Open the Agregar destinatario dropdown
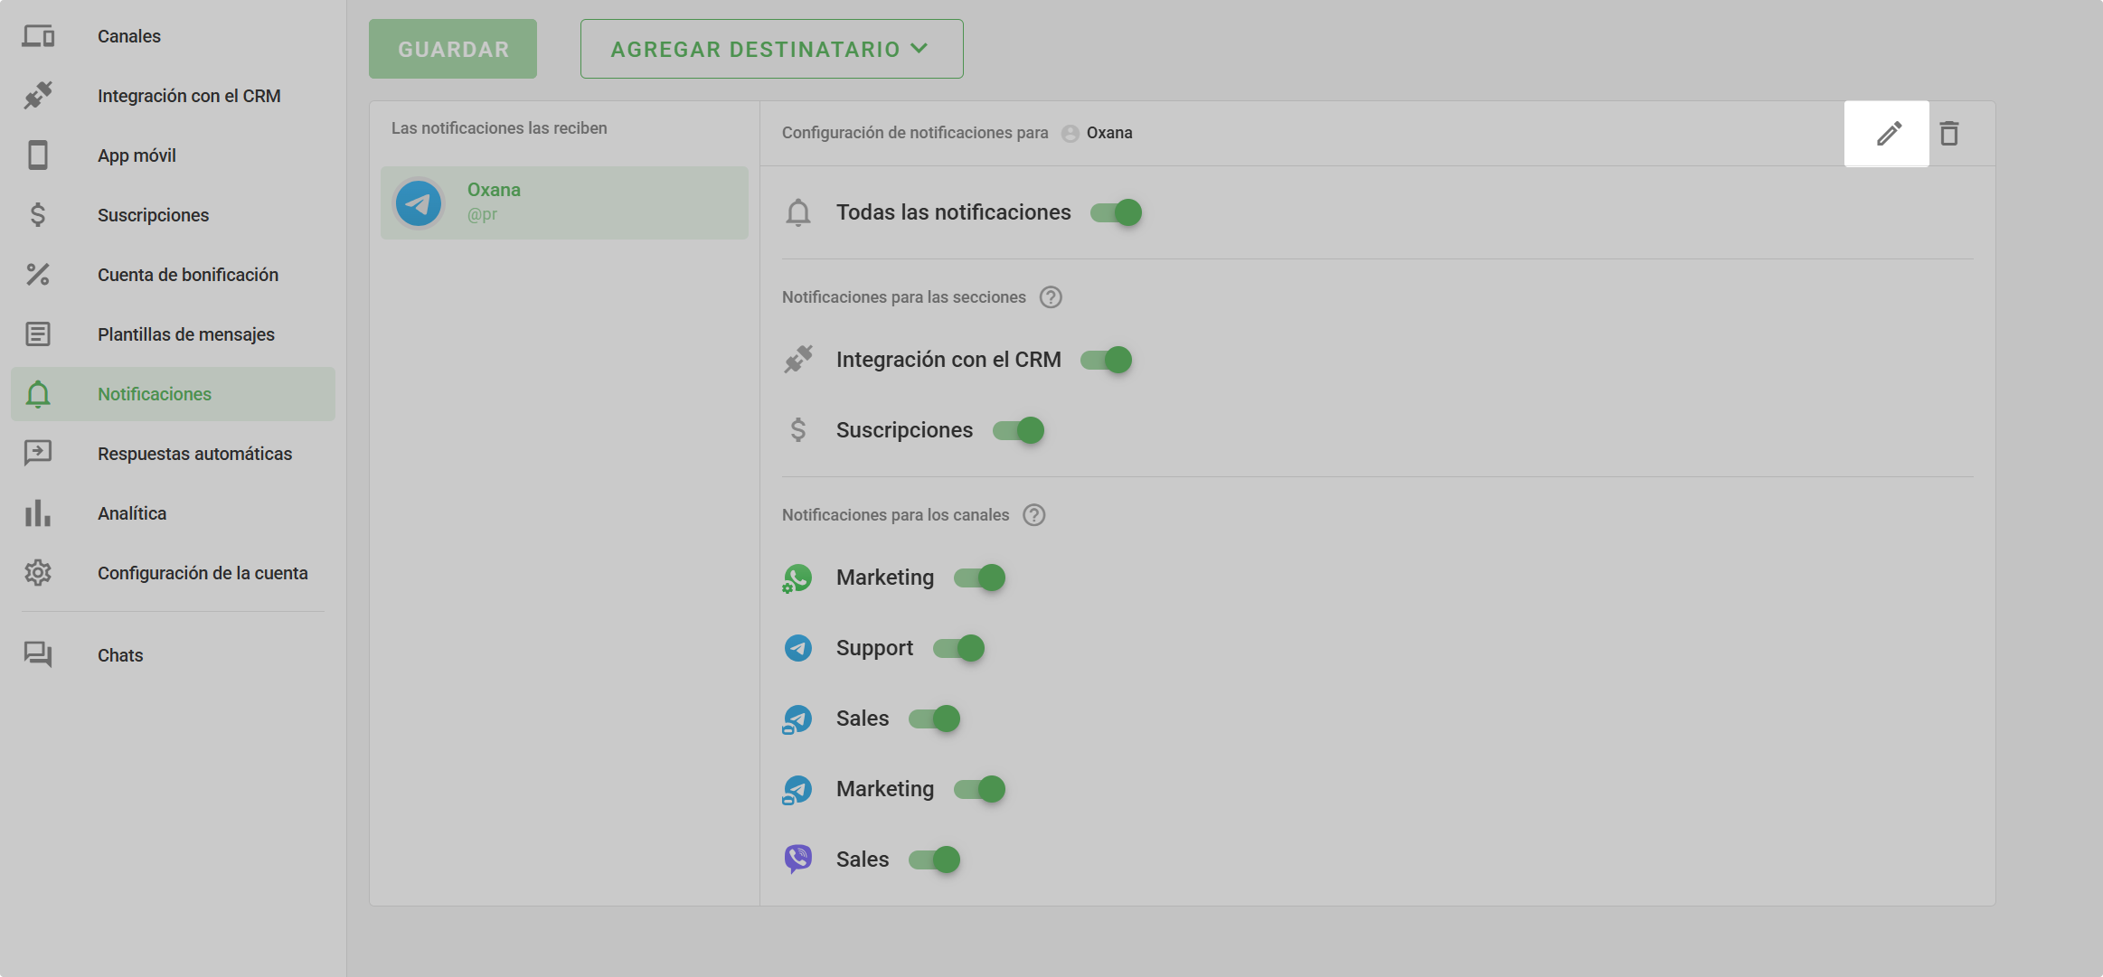The image size is (2103, 977). point(772,49)
